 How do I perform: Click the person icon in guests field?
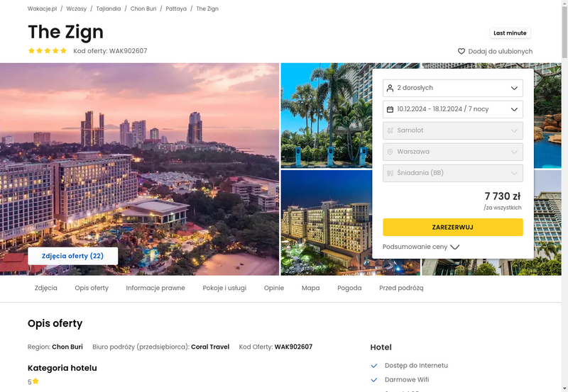tap(390, 88)
